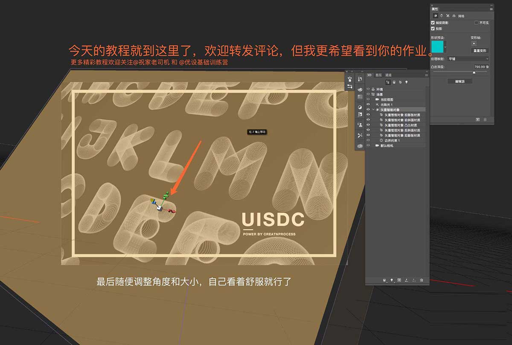512x345 pixels.
Task: Open the Styles panel icon
Action: tap(360, 115)
